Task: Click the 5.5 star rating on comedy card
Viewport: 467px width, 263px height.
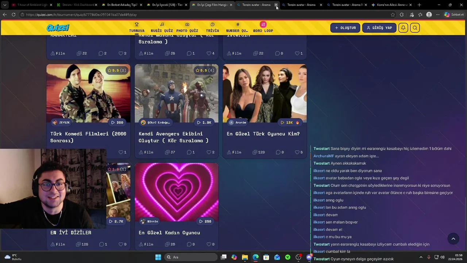Action: 117,70
